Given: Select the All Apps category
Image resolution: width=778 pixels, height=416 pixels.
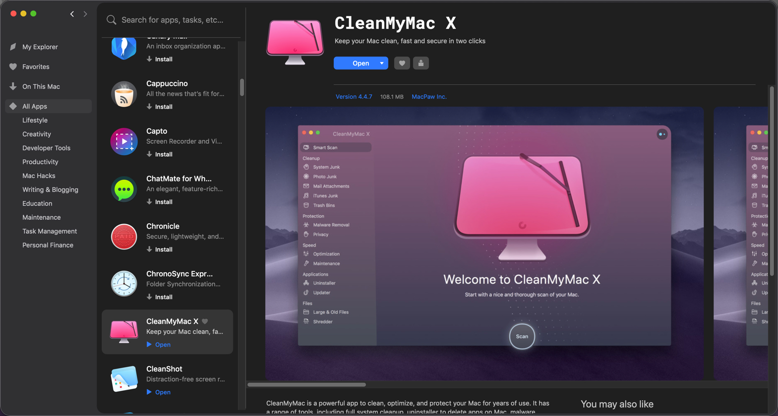Looking at the screenshot, I should pyautogui.click(x=49, y=106).
